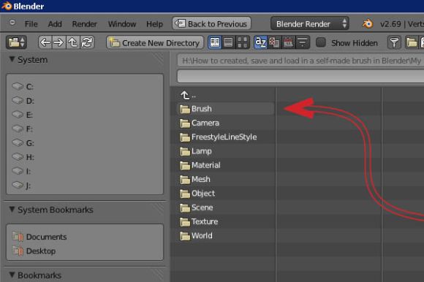
Task: Collapse the System Bookmarks panel
Action: pyautogui.click(x=12, y=210)
